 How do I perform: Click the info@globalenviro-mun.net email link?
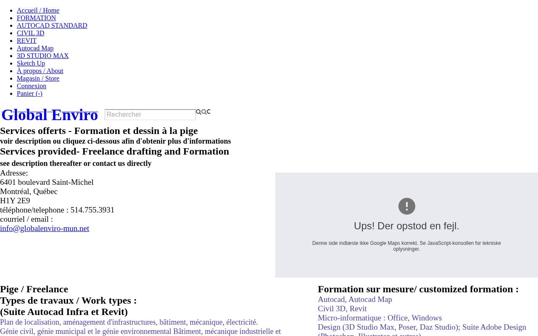click(x=45, y=228)
